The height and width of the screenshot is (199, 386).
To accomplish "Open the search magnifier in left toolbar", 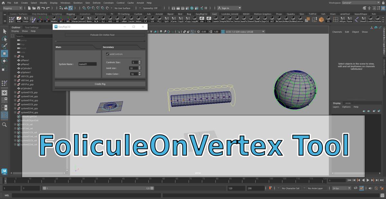I will [5, 125].
